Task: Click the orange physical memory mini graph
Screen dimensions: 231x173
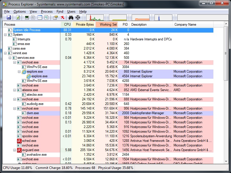Action: [141, 18]
